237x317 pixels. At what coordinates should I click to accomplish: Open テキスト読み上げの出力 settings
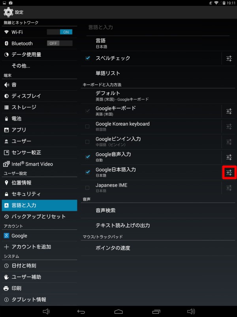point(158,225)
